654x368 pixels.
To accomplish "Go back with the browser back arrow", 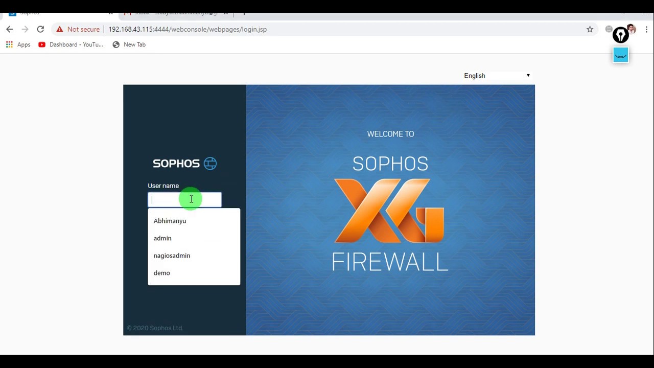I will click(9, 29).
